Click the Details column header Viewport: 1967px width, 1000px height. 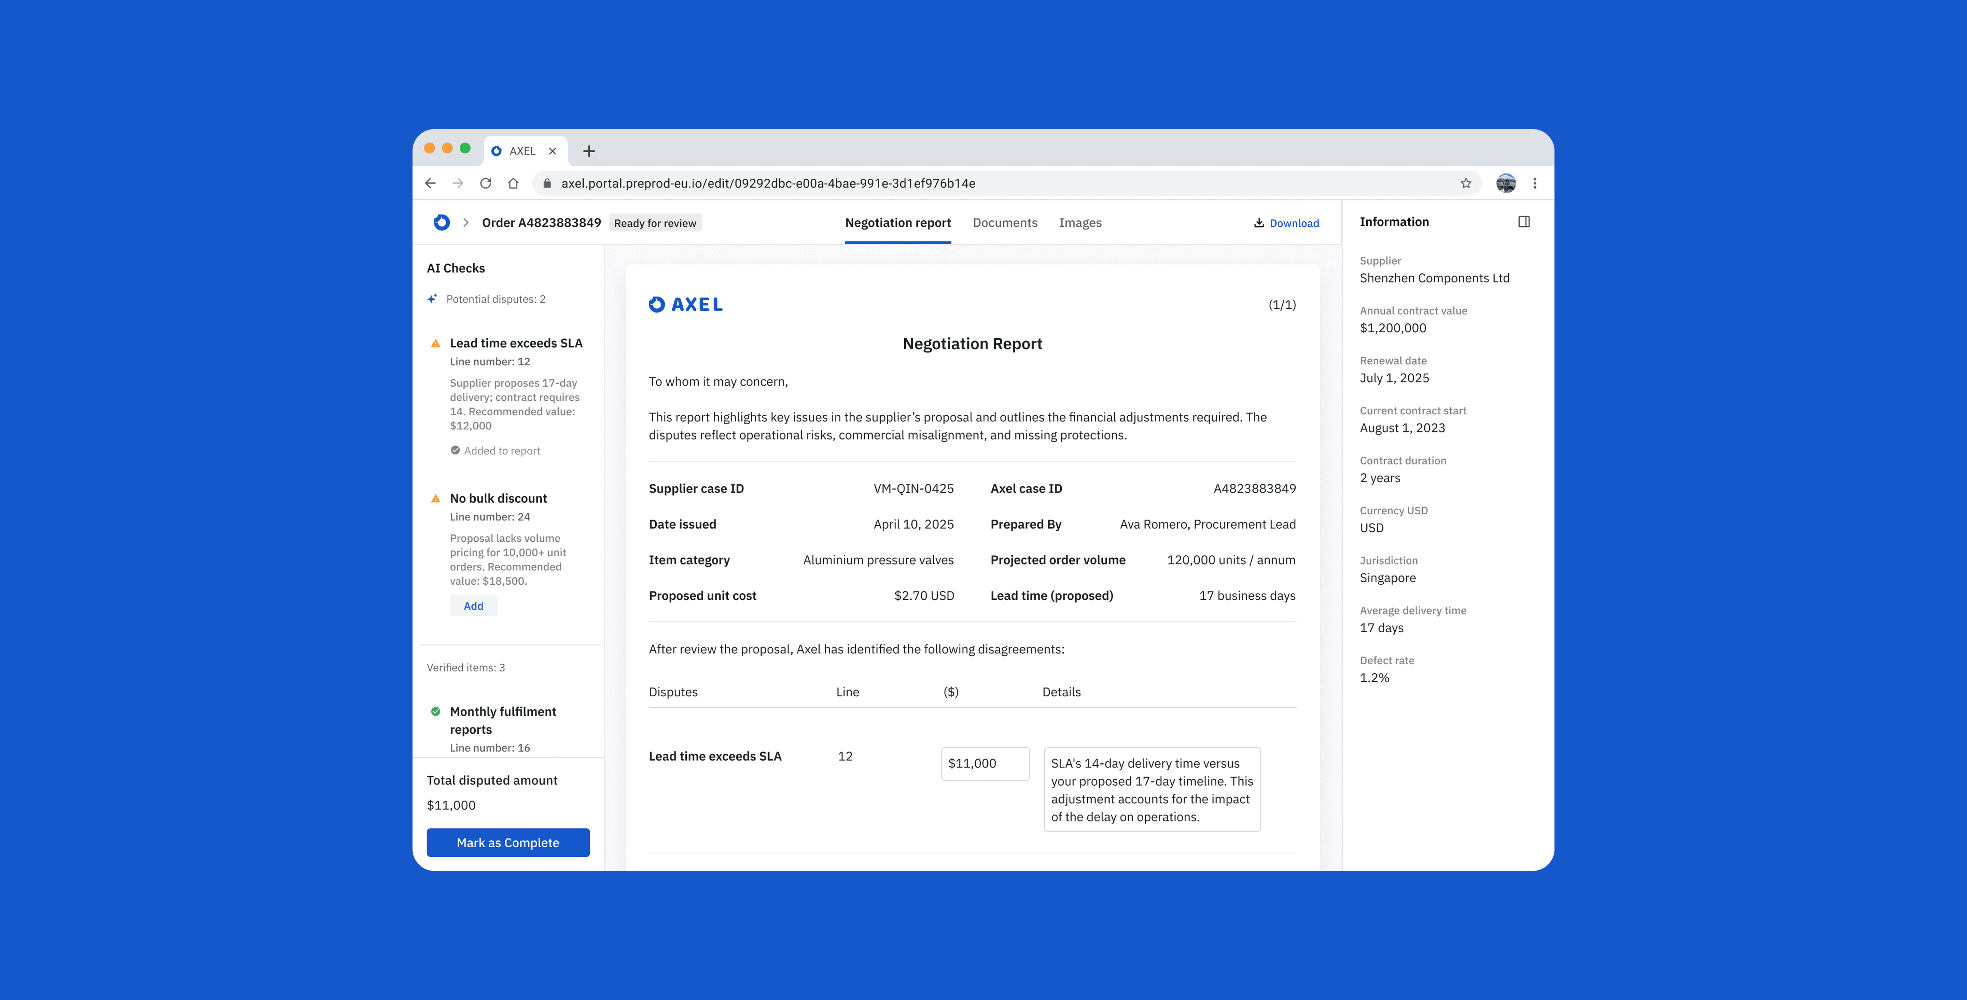tap(1061, 692)
